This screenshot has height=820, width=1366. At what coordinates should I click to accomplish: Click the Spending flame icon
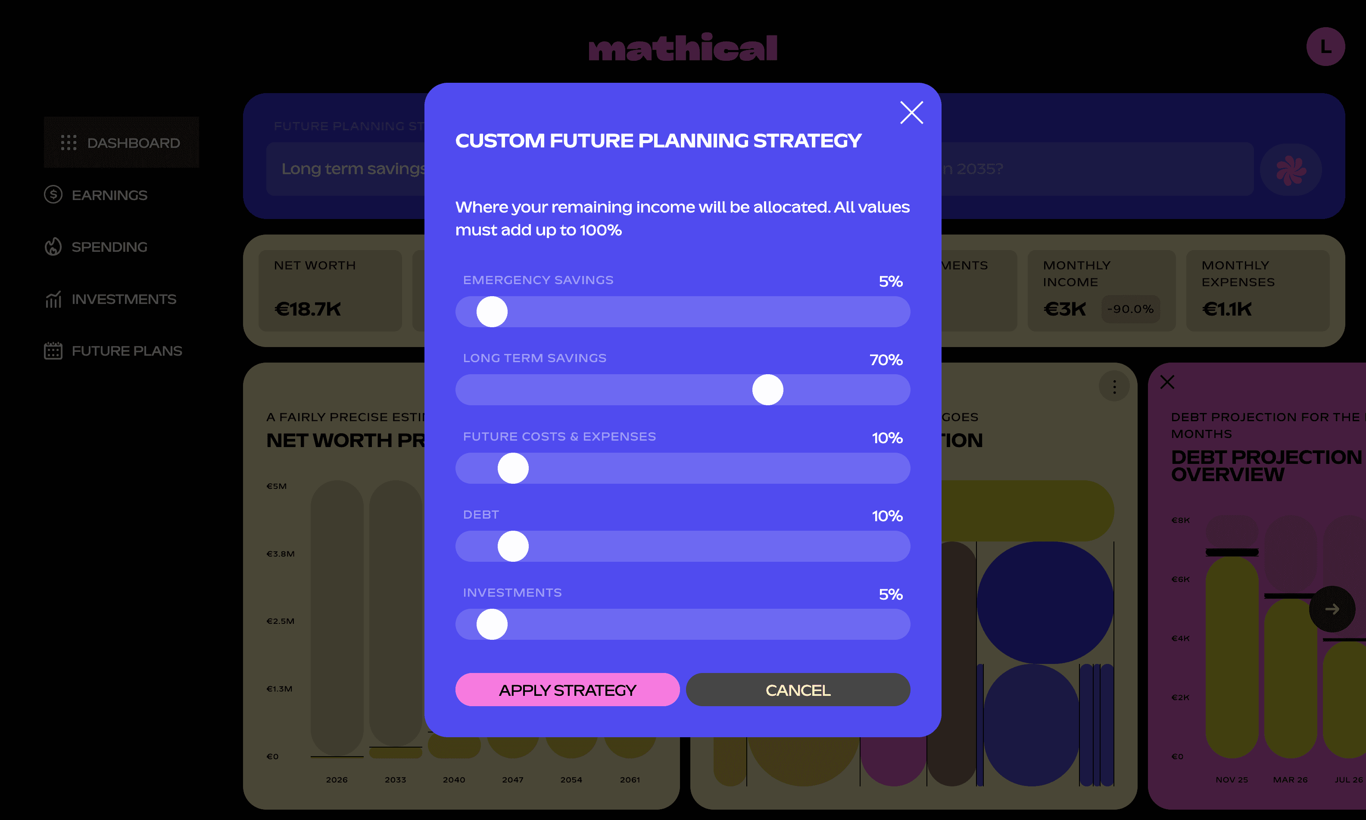click(53, 247)
